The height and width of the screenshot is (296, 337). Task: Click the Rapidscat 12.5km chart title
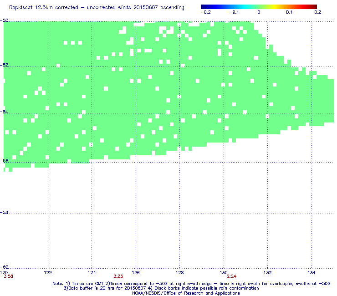pos(97,7)
